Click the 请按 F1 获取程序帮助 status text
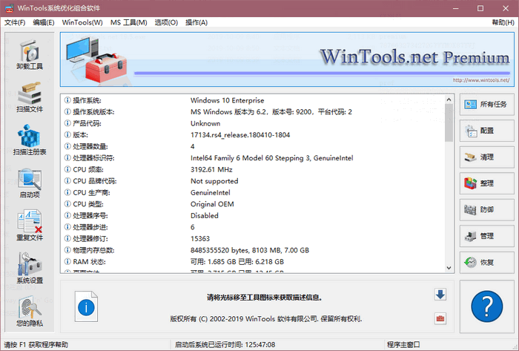Screen dimensions: 519x351 tap(36, 345)
